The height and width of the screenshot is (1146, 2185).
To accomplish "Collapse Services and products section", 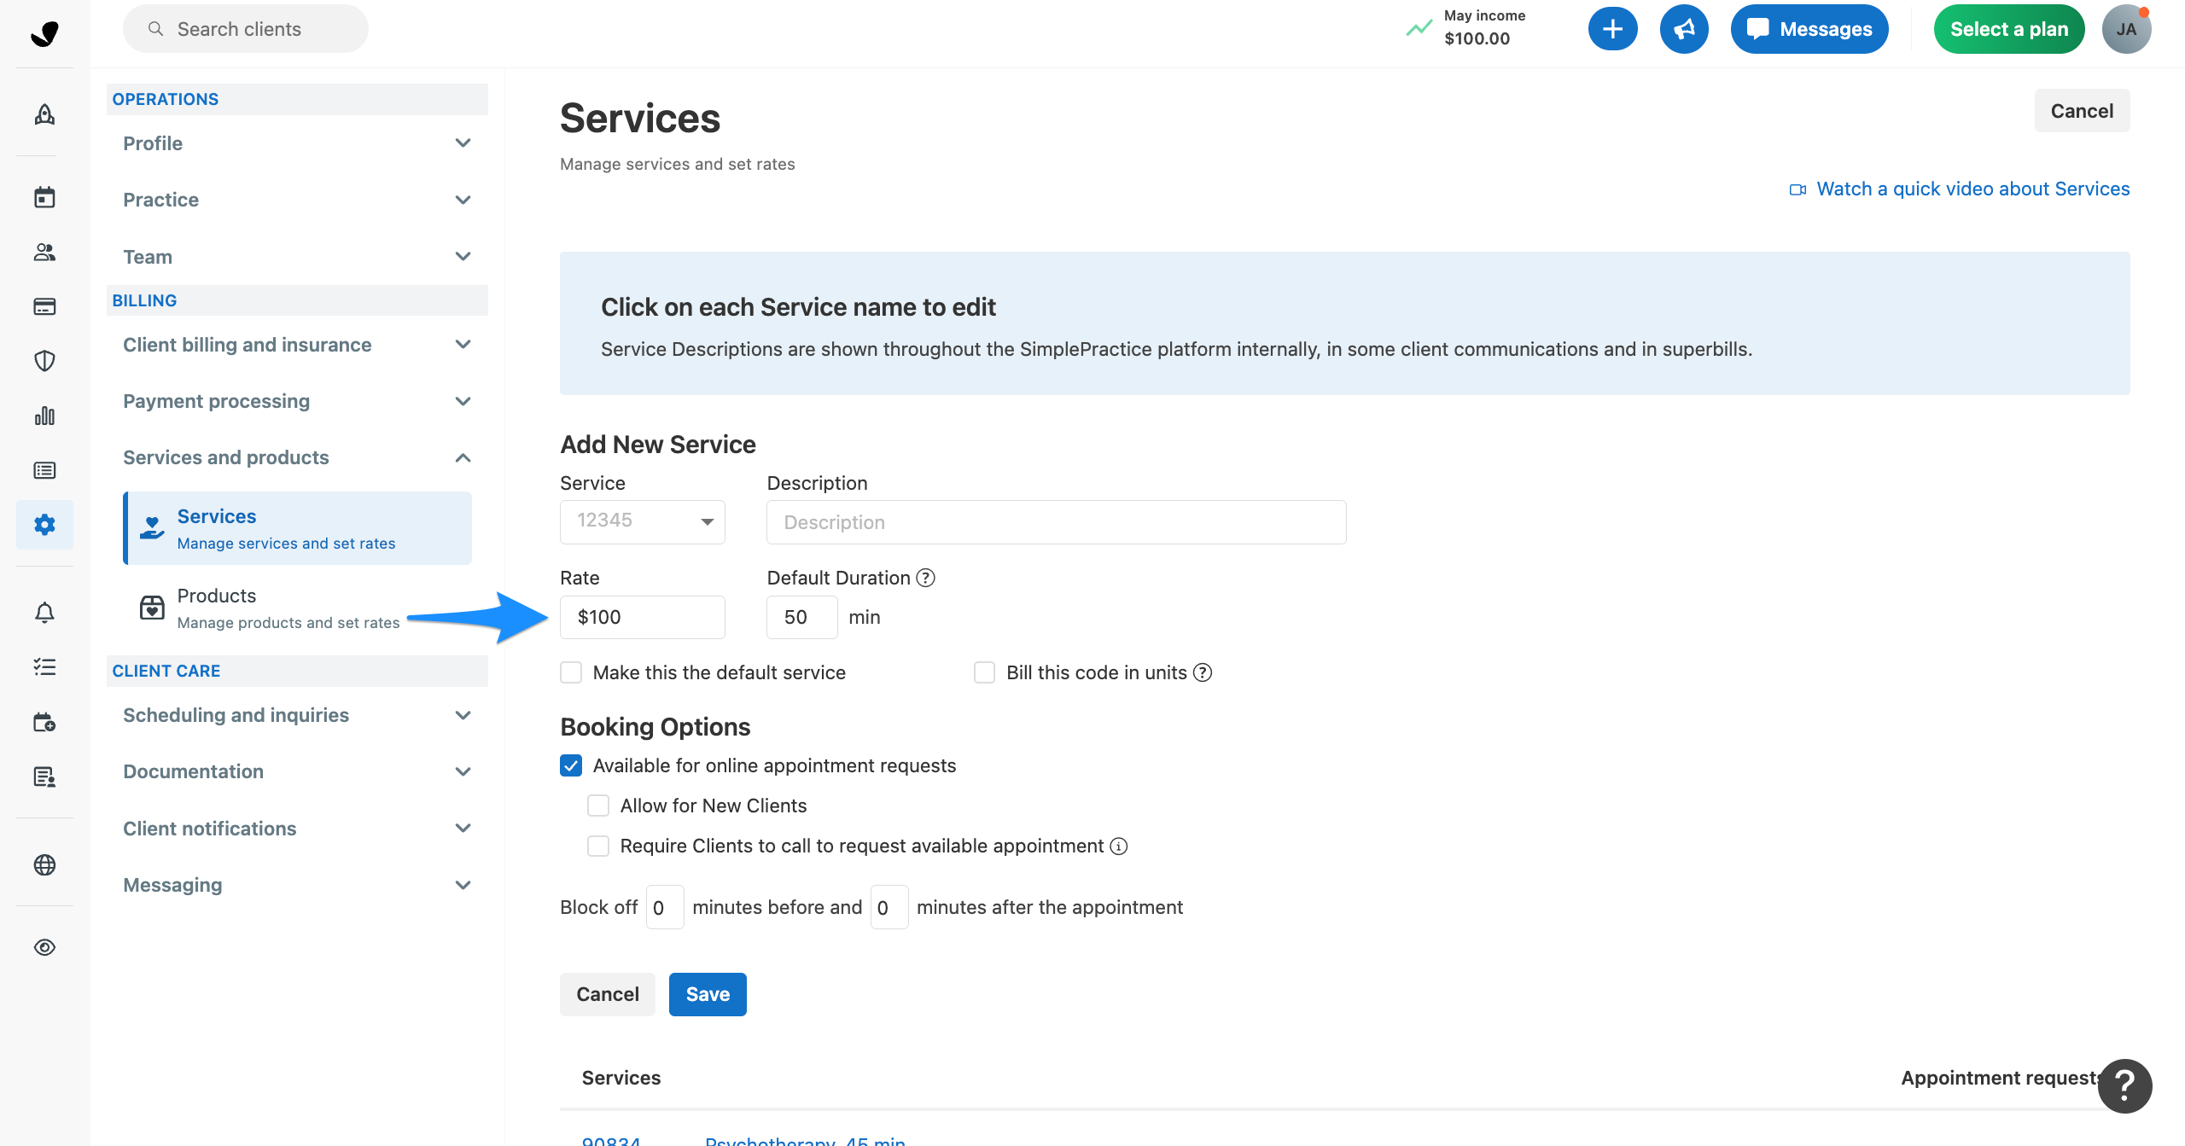I will 297,457.
